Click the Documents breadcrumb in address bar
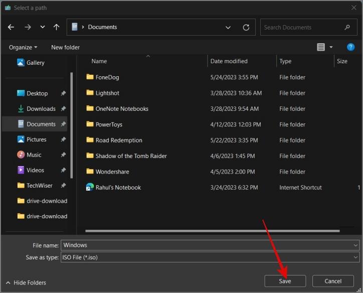 pyautogui.click(x=102, y=27)
